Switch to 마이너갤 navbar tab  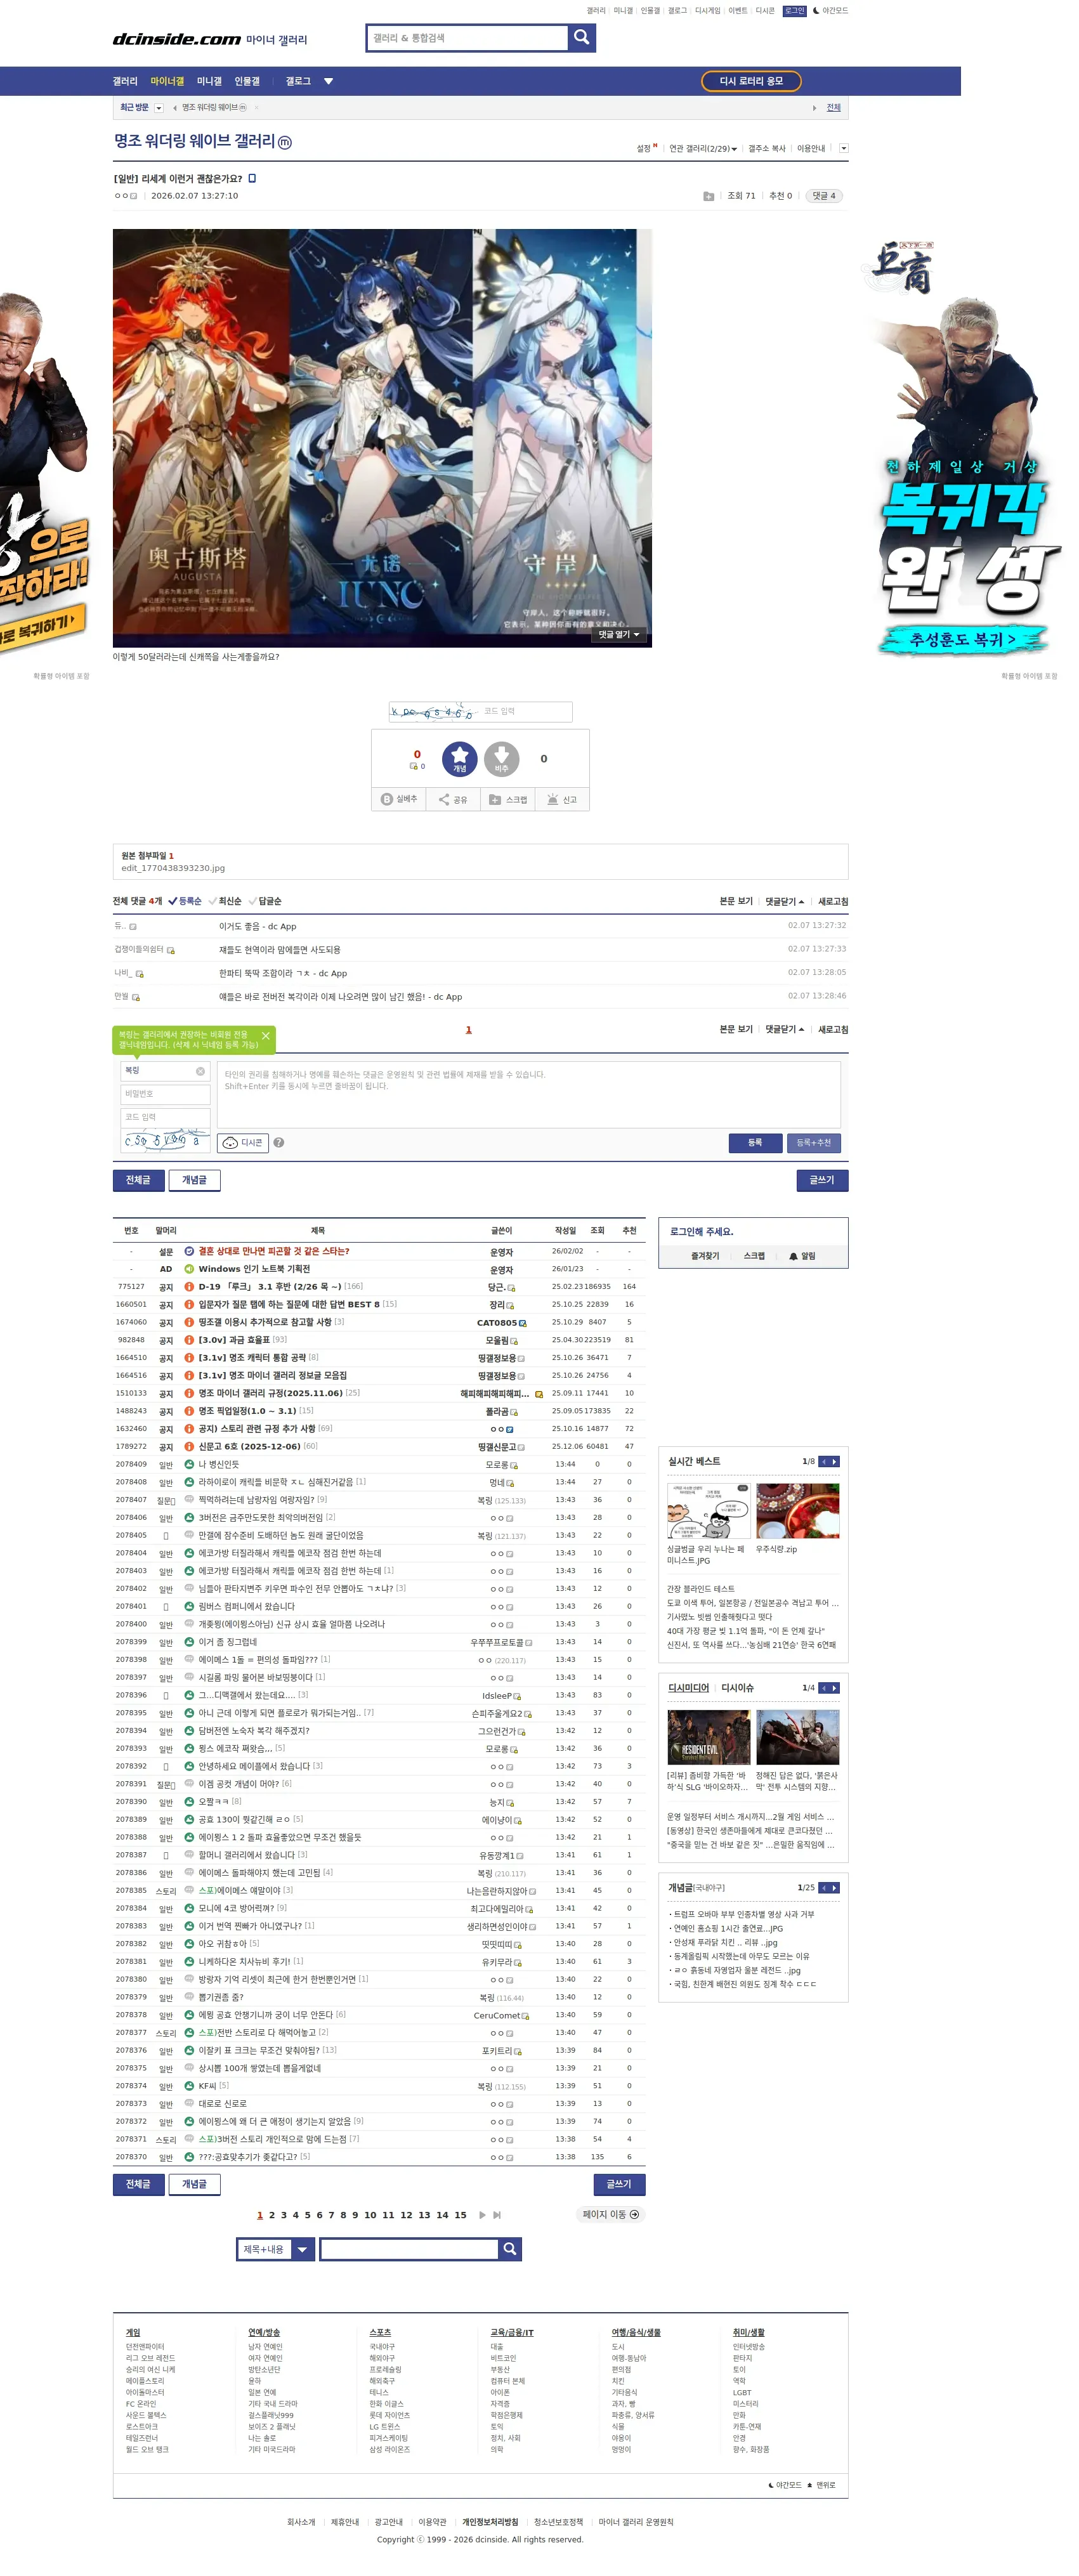point(167,82)
